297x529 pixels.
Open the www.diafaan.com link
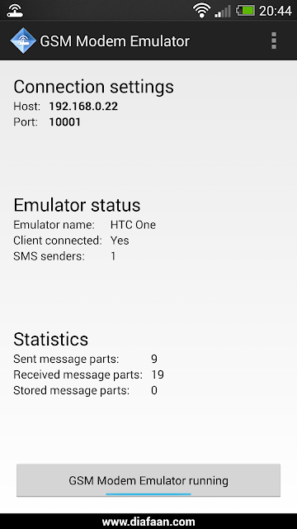point(148,522)
